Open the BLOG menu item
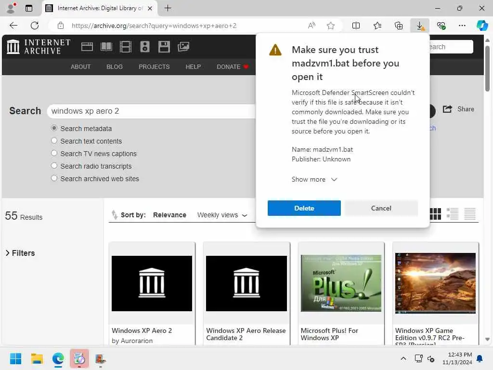 point(115,66)
